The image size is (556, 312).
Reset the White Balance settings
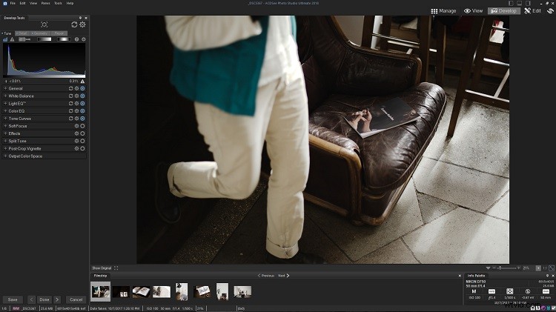tap(70, 96)
